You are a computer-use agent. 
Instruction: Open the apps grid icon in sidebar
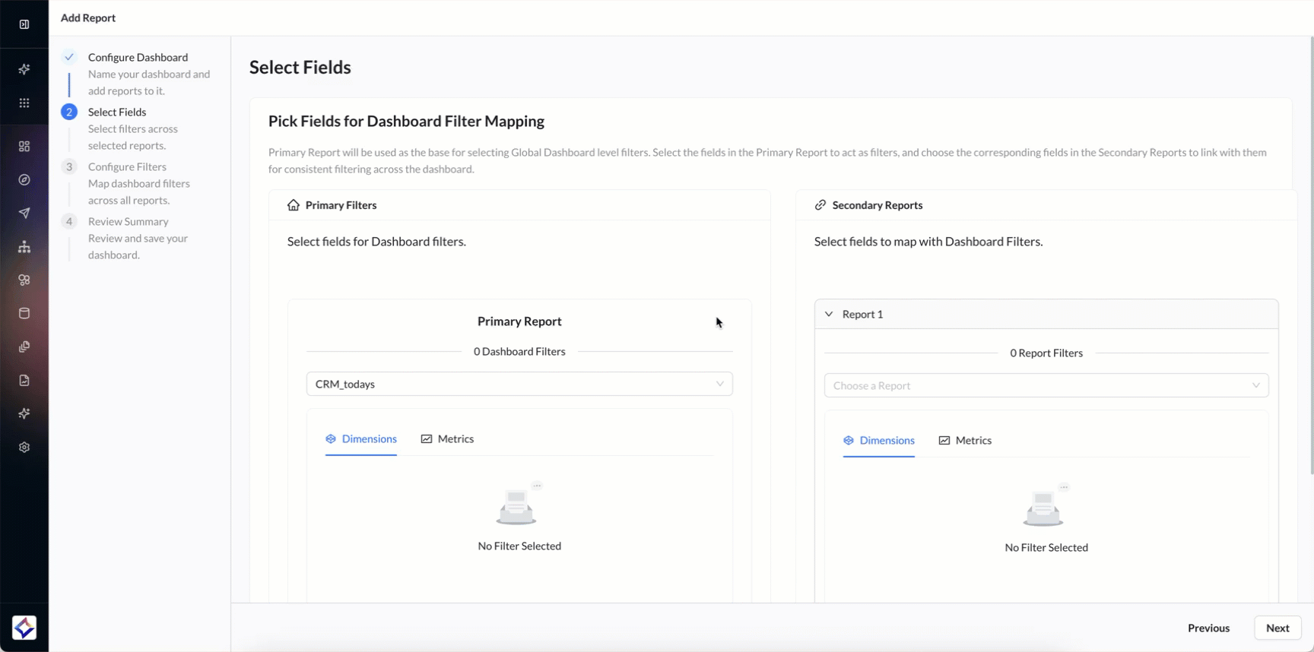24,103
